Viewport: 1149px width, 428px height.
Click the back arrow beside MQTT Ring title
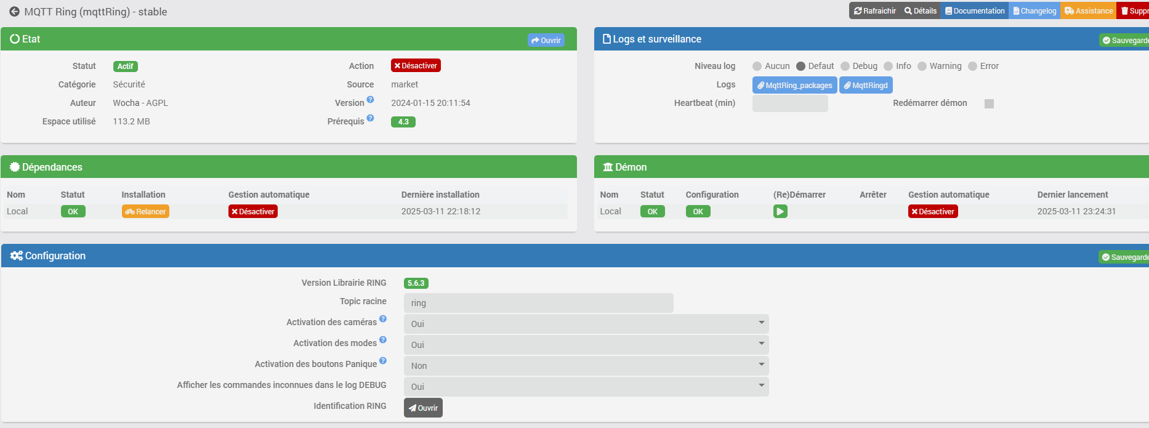pyautogui.click(x=14, y=12)
